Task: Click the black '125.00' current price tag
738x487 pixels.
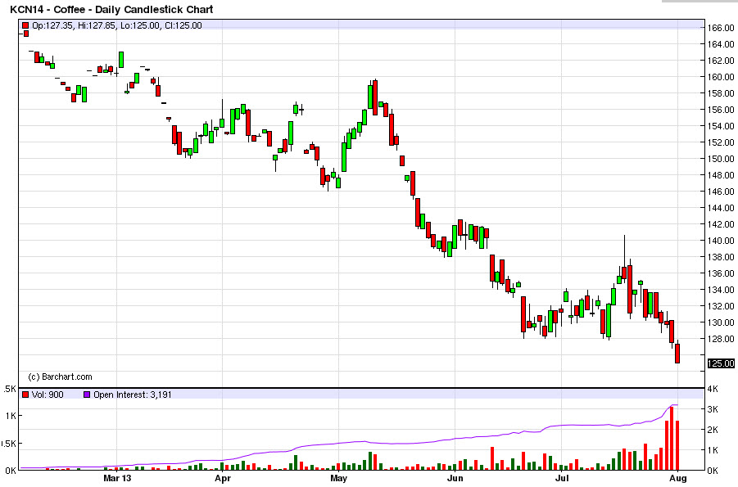Action: pyautogui.click(x=721, y=363)
